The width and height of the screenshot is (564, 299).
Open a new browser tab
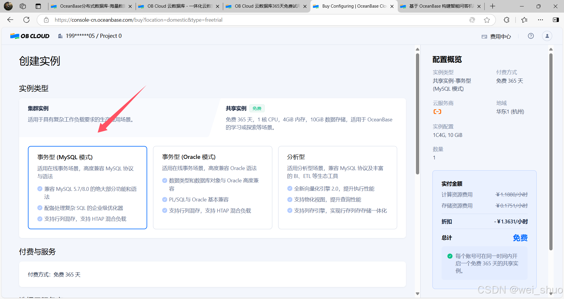click(x=493, y=6)
